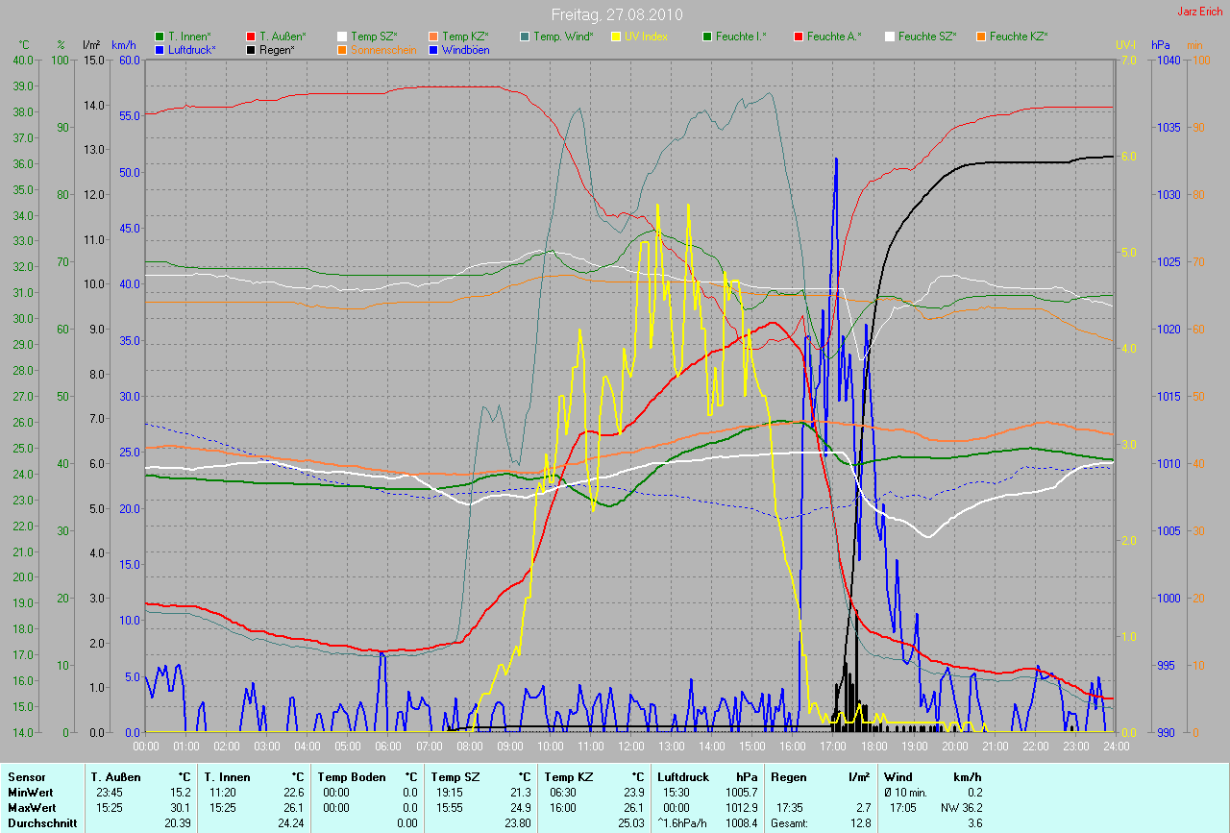This screenshot has width=1230, height=833.
Task: Click the white Feuchte SZ legend swatch
Action: click(890, 37)
